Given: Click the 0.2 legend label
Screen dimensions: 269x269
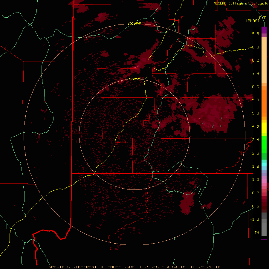Looking at the screenshot, I should (x=256, y=193).
